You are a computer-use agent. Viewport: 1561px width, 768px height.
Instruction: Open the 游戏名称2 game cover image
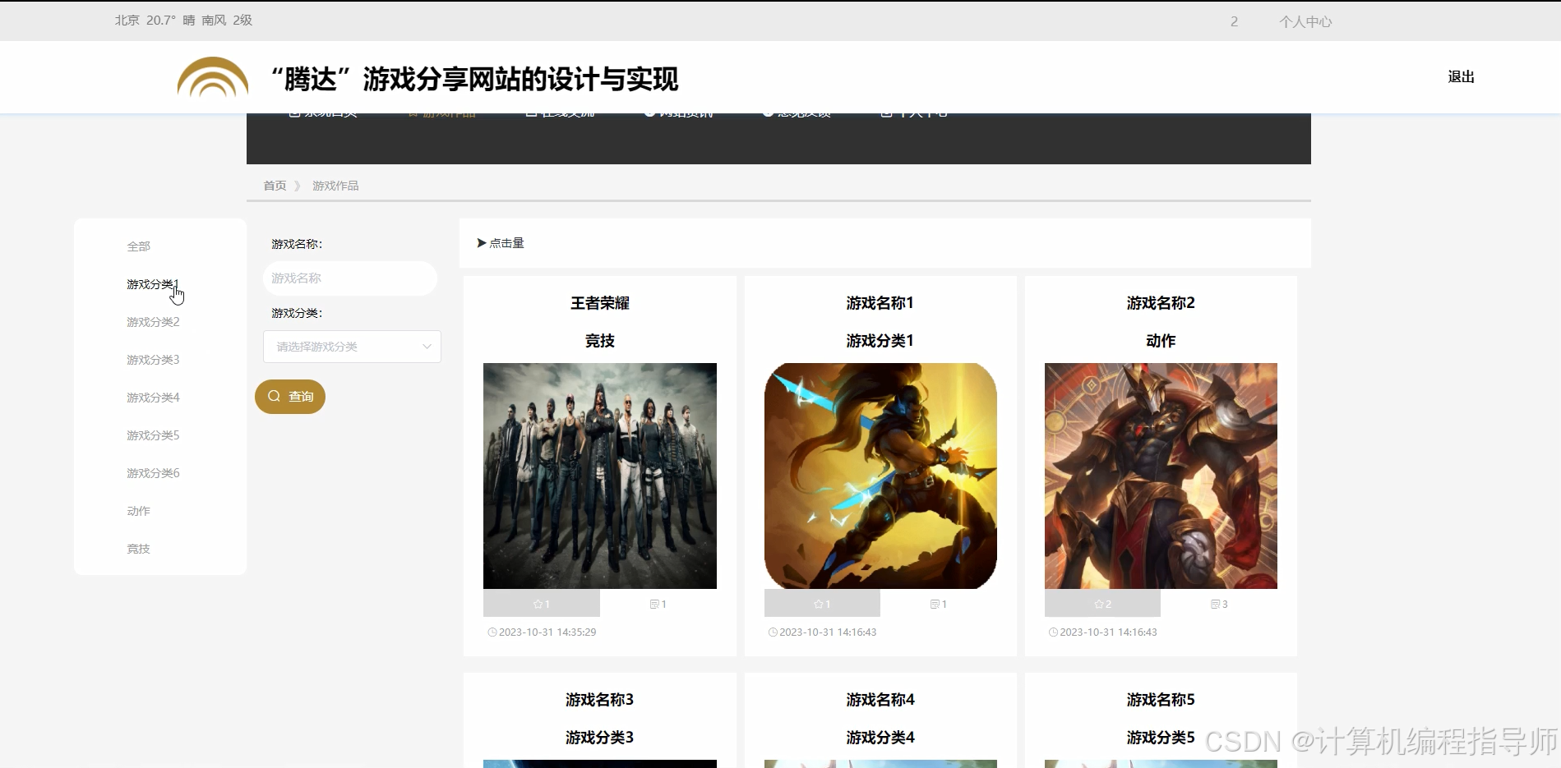(1161, 476)
